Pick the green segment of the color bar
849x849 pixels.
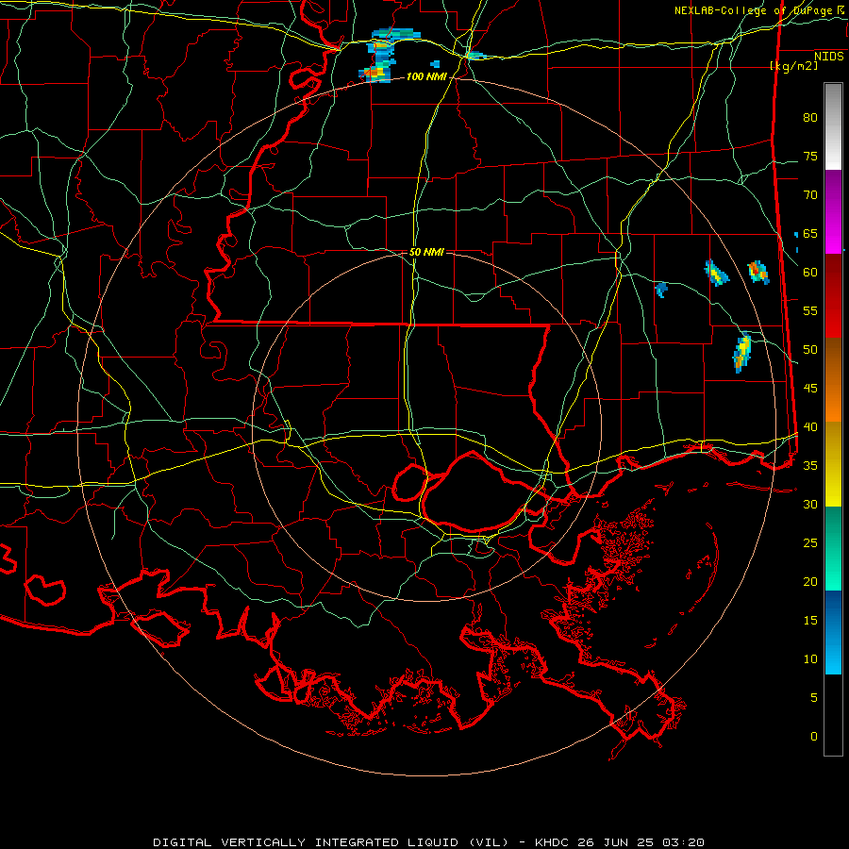click(x=833, y=548)
